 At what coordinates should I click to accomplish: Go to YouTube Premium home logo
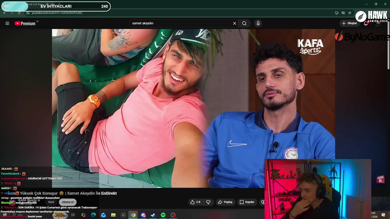(26, 23)
